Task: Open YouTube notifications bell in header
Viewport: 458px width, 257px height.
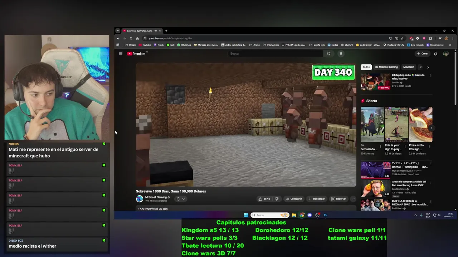Action: tap(435, 54)
